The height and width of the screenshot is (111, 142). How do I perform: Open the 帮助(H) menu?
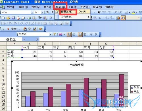point(110,7)
